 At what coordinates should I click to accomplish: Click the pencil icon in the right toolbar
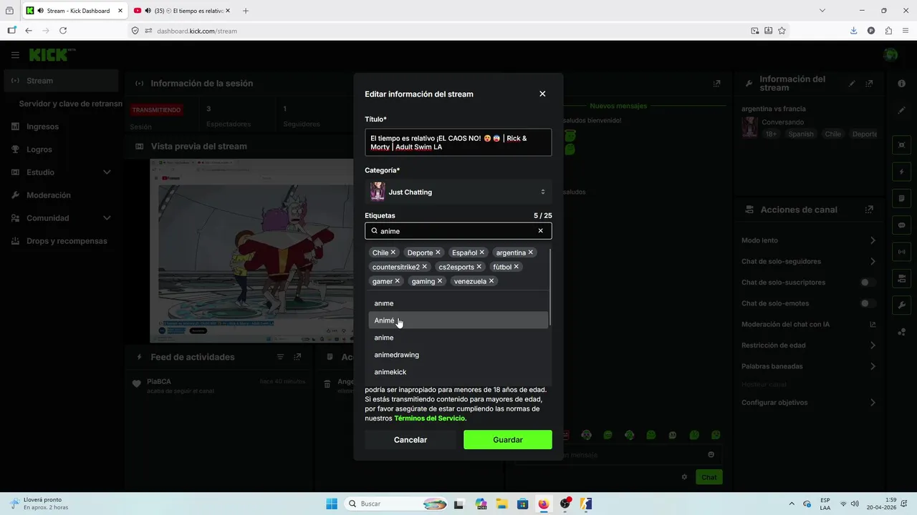901,110
